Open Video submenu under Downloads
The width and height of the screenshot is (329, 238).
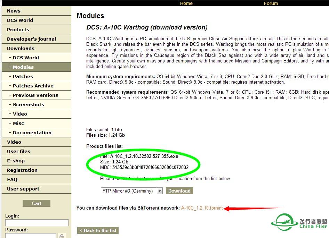pos(36,114)
